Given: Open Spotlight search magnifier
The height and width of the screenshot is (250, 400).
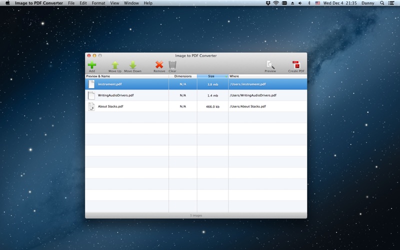Looking at the screenshot, I should (x=382, y=3).
